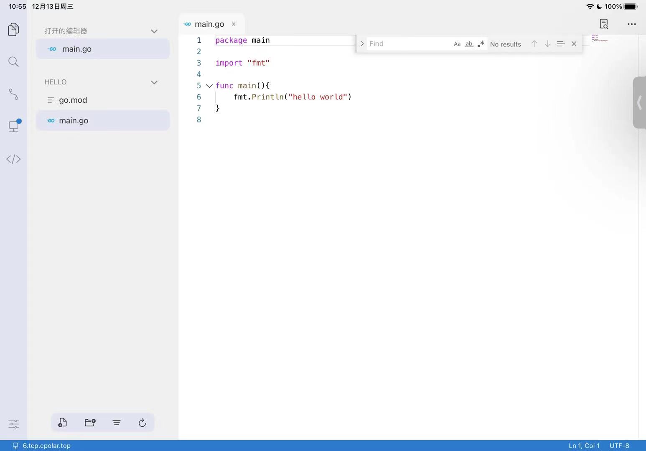646x451 pixels.
Task: Change the UTF-8 file encoding
Action: tap(619, 446)
